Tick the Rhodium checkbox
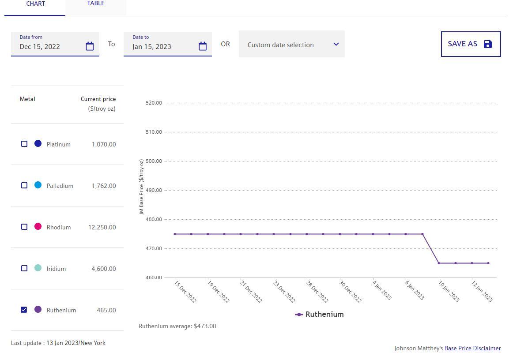513x360 pixels. pos(24,227)
